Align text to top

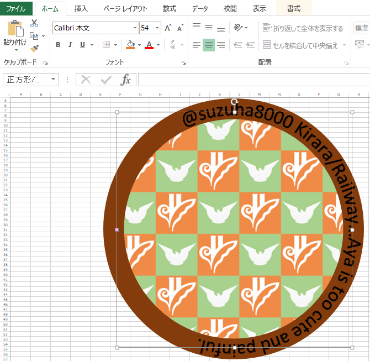197,25
